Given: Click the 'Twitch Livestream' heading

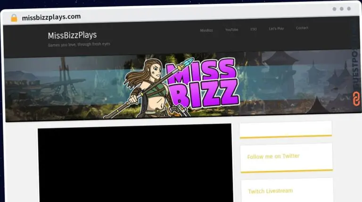Looking at the screenshot, I should 271,191.
